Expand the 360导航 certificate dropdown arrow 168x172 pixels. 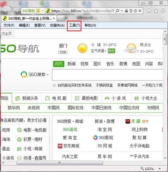point(43,11)
